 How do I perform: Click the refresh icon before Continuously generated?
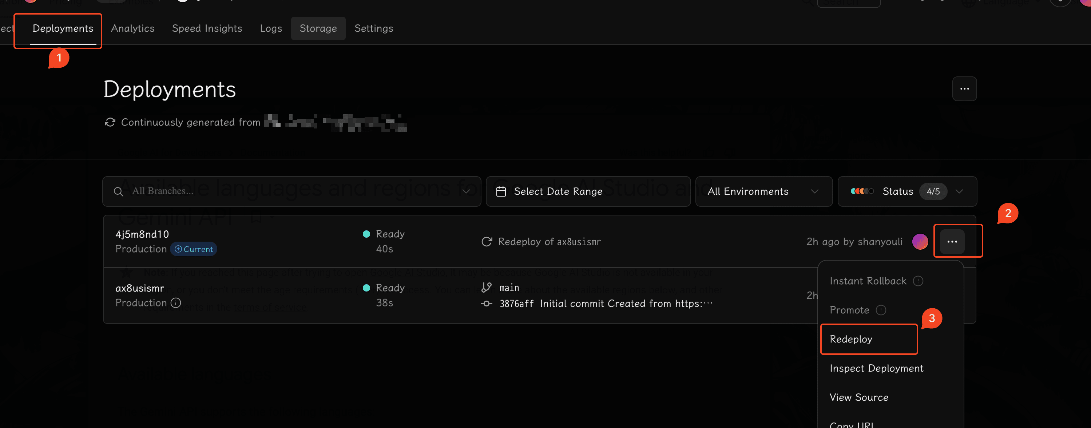(x=110, y=122)
